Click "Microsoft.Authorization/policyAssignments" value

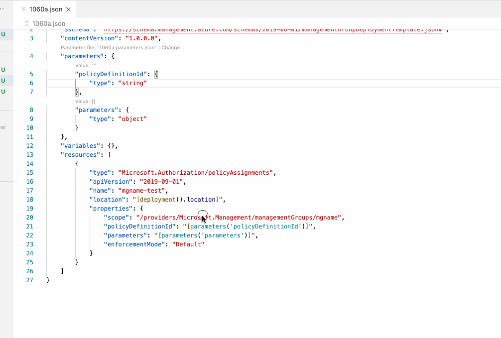pyautogui.click(x=196, y=173)
